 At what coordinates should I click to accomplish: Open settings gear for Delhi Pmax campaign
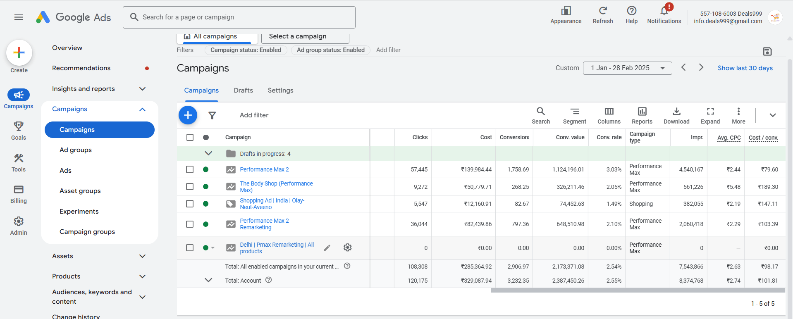(x=347, y=248)
